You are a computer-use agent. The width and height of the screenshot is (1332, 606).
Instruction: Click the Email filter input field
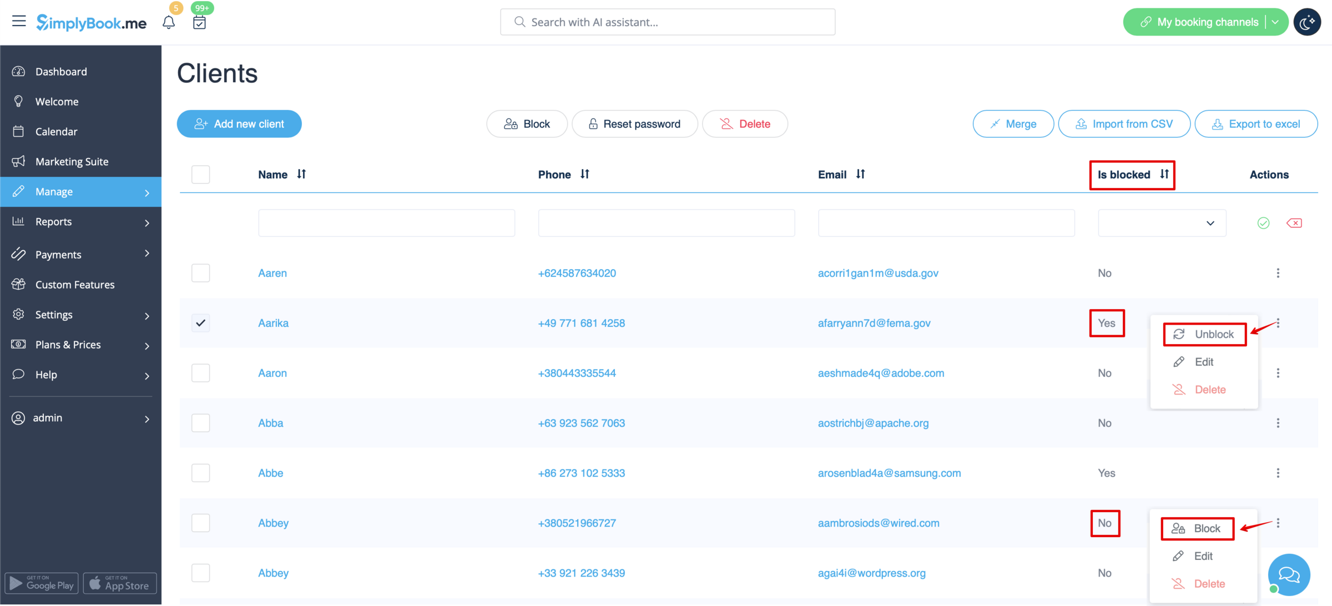click(946, 223)
